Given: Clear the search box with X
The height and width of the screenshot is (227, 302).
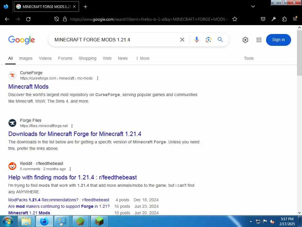Looking at the screenshot, I should tap(182, 40).
